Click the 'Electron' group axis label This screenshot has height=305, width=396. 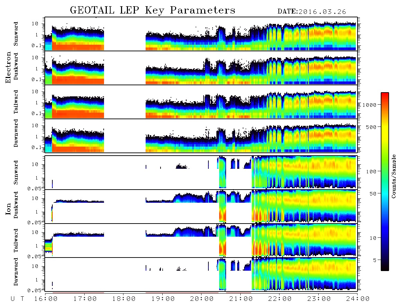[8, 68]
